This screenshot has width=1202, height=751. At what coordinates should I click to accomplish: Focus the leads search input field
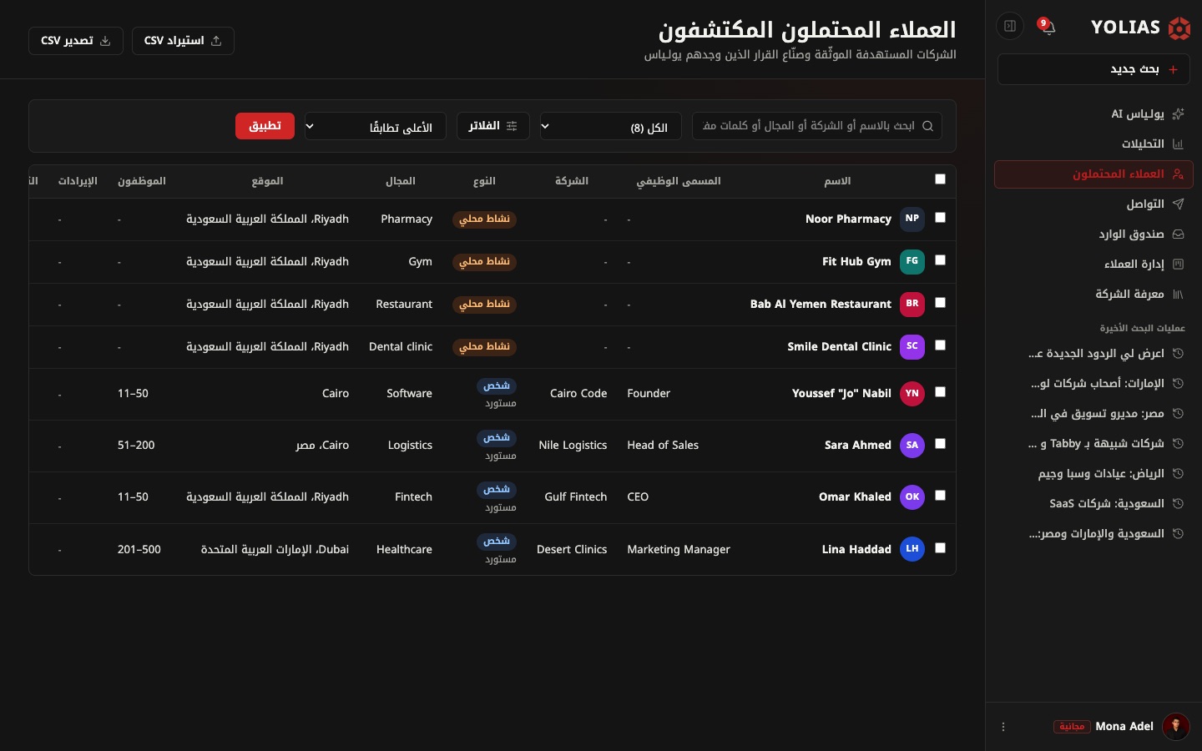[x=817, y=126]
